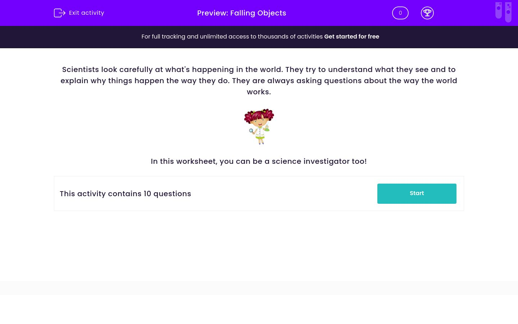
Task: Click the left test tube logo icon
Action: [x=499, y=10]
